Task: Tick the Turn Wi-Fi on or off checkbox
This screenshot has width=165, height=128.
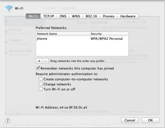Action: tap(41, 89)
